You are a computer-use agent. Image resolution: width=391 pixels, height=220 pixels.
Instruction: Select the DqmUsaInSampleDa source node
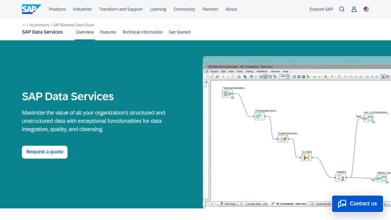point(227,94)
